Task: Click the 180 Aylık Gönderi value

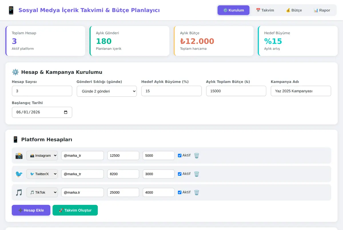Action: 104,41
